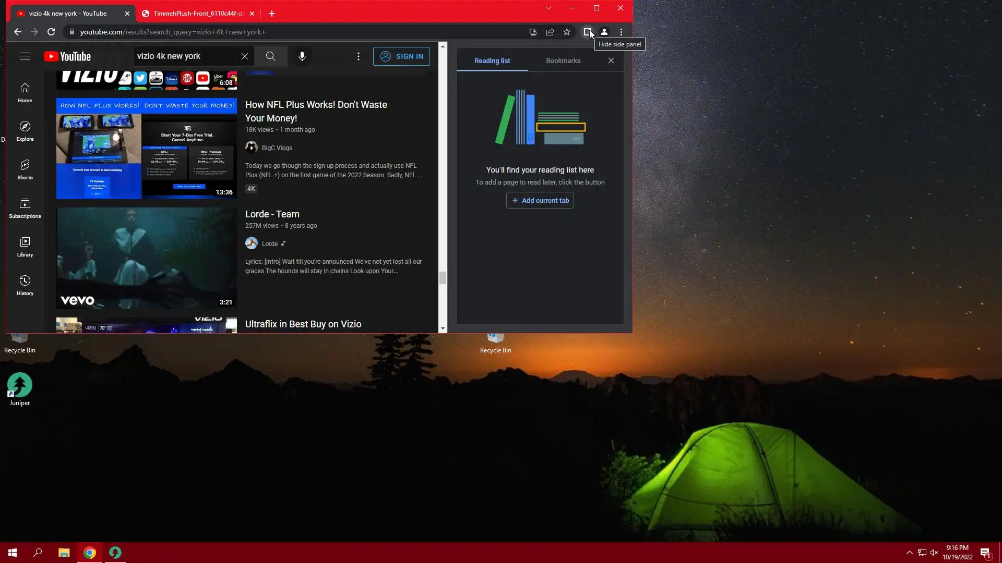The image size is (1002, 563).
Task: Open watch History in sidebar
Action: coord(25,285)
